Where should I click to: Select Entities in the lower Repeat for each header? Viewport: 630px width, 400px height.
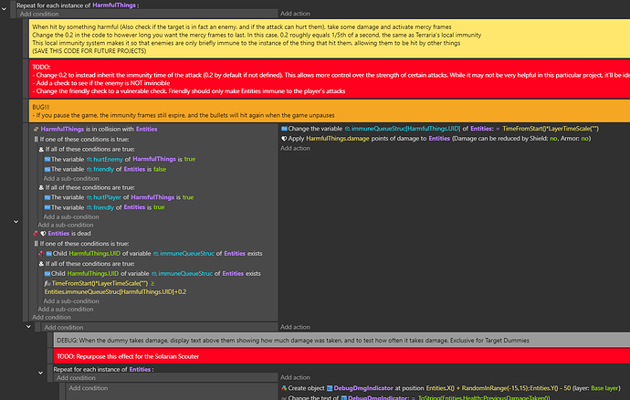tap(140, 369)
